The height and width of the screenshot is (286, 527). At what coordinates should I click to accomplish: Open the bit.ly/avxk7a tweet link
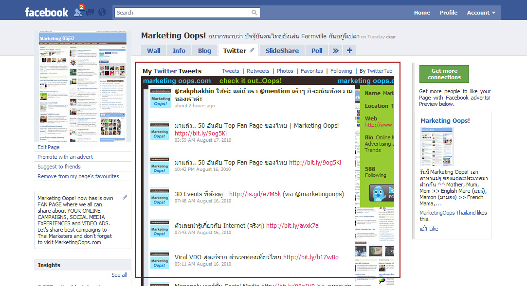[292, 225]
